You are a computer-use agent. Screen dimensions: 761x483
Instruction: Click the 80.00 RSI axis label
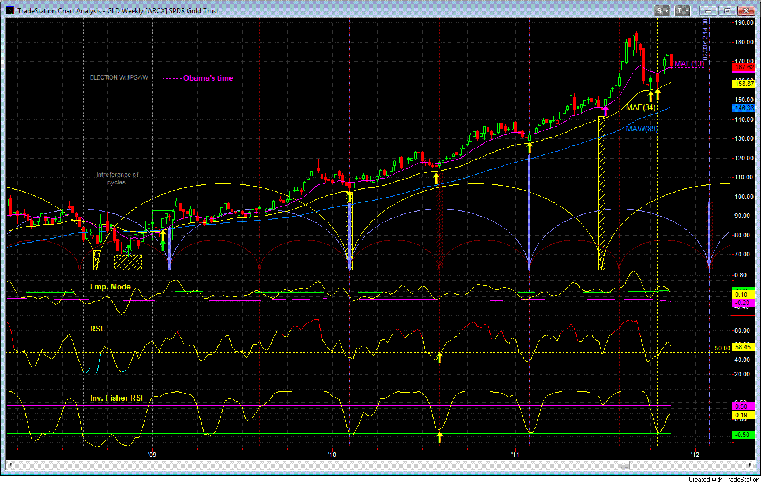[742, 330]
